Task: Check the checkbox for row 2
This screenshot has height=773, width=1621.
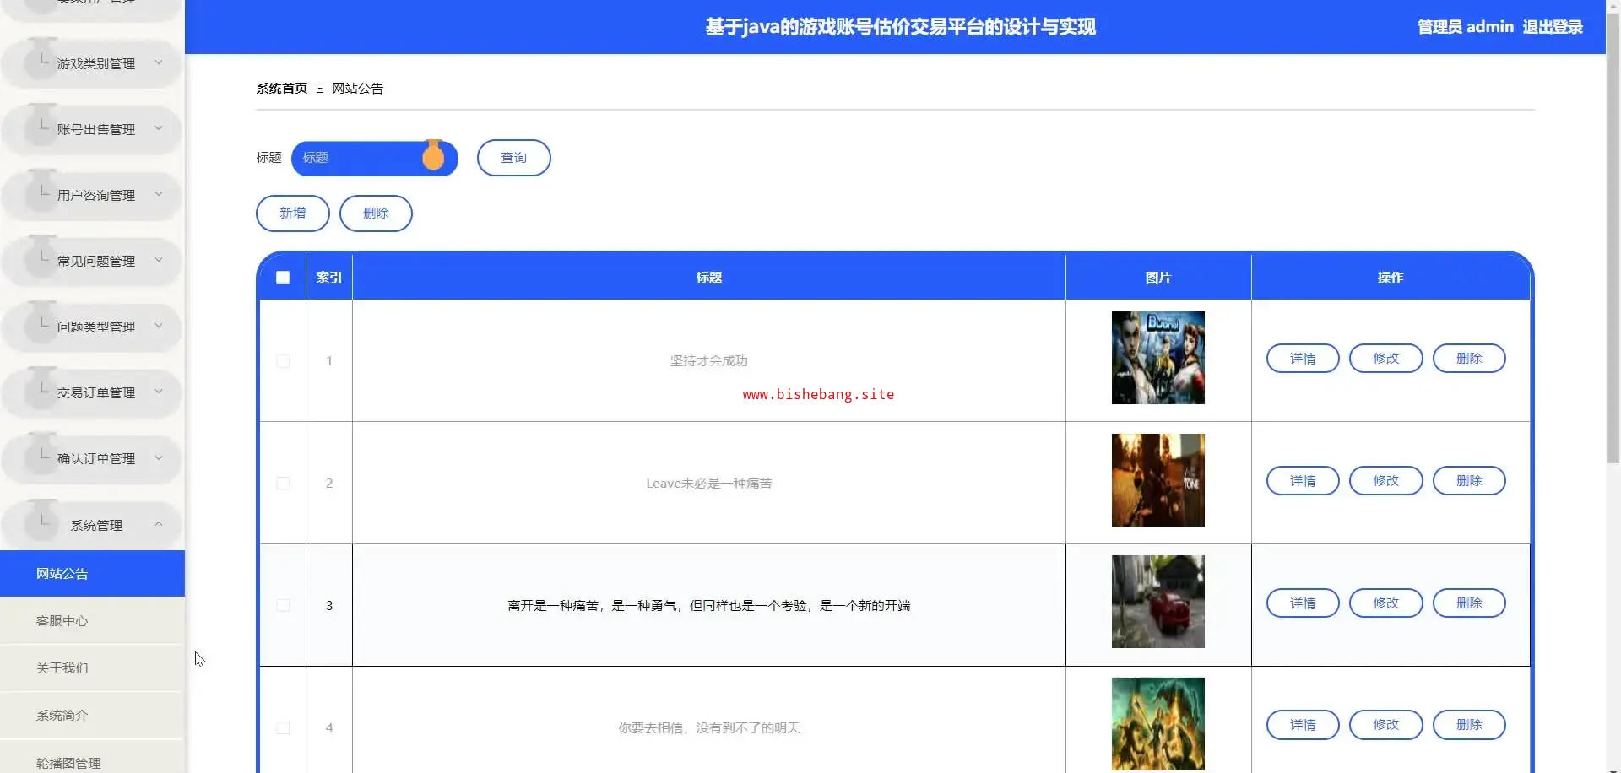Action: coord(283,484)
